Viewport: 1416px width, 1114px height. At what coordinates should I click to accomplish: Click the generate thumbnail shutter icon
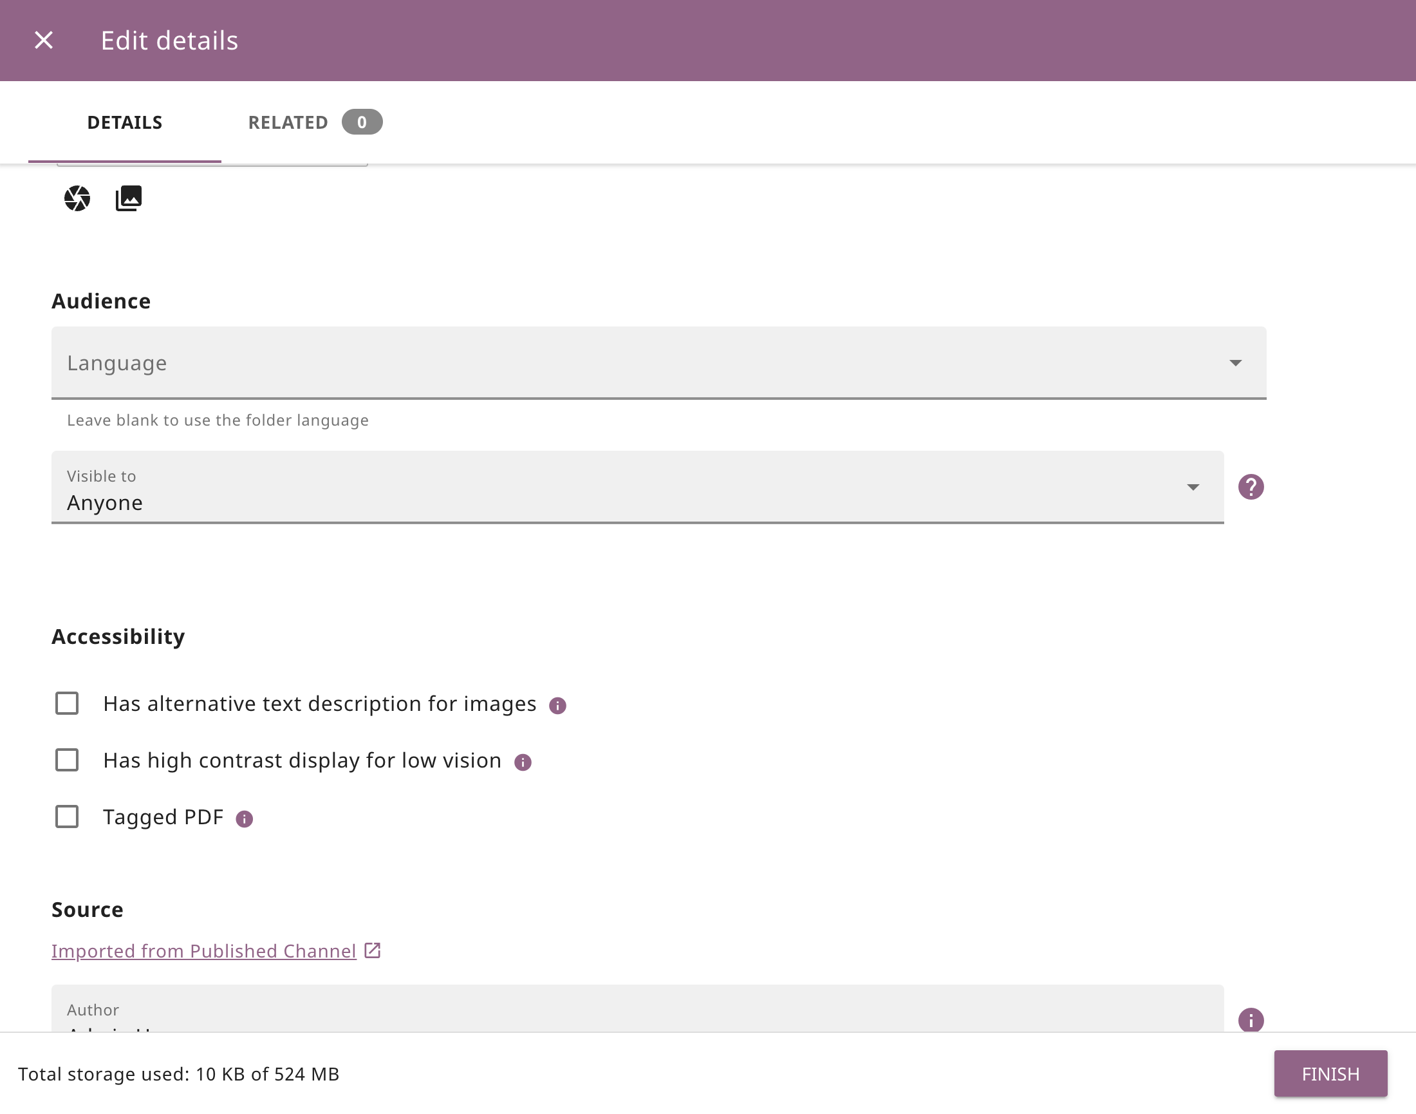click(x=77, y=198)
